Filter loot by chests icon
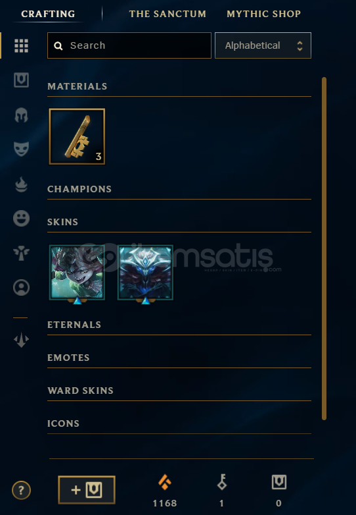This screenshot has height=515, width=356. pyautogui.click(x=21, y=80)
